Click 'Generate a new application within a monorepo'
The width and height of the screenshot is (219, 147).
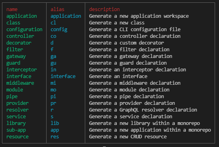click(x=150, y=130)
